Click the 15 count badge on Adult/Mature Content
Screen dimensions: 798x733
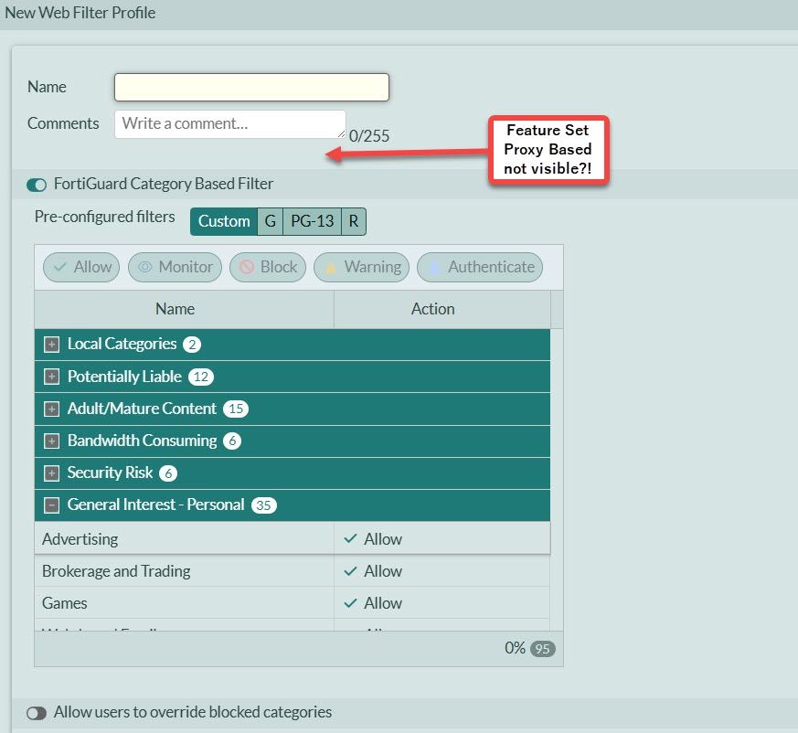236,409
